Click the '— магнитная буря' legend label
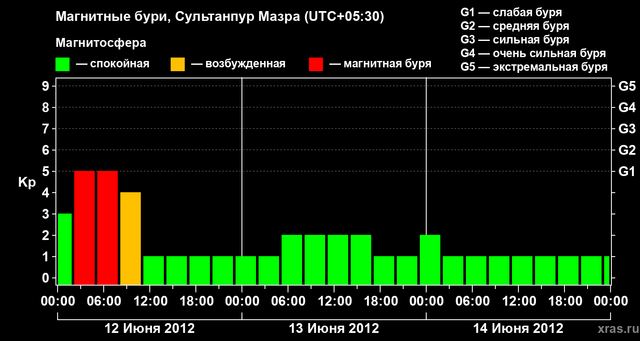Viewport: 640px width, 341px height. pyautogui.click(x=380, y=64)
